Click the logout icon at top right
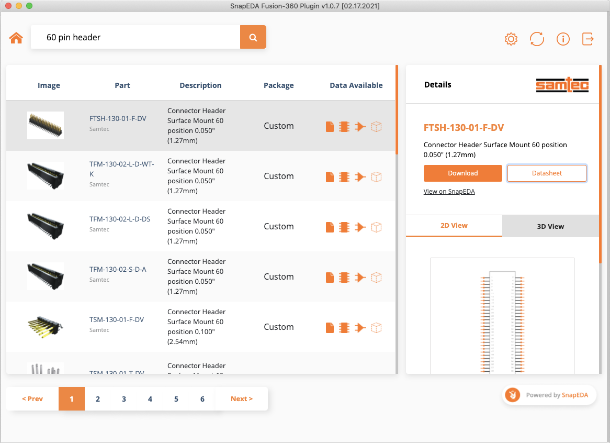 tap(588, 38)
